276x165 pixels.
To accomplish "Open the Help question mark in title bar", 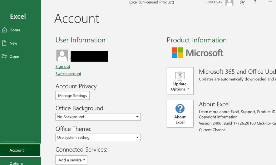I will (x=255, y=2).
